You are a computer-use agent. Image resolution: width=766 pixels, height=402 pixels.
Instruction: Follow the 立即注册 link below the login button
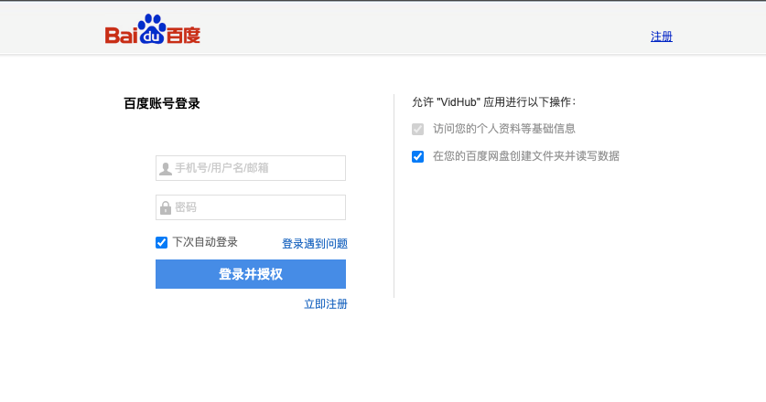click(x=325, y=303)
